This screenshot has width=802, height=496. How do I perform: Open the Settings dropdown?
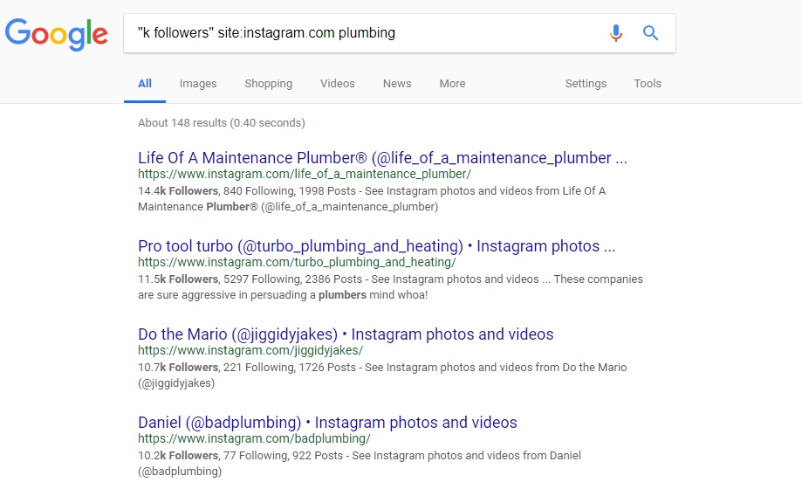586,84
